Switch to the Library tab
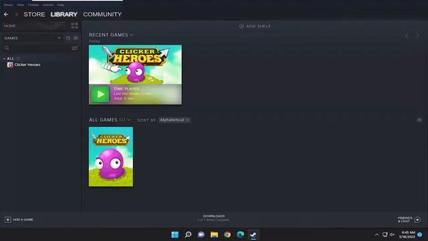The width and height of the screenshot is (428, 241). click(x=64, y=14)
